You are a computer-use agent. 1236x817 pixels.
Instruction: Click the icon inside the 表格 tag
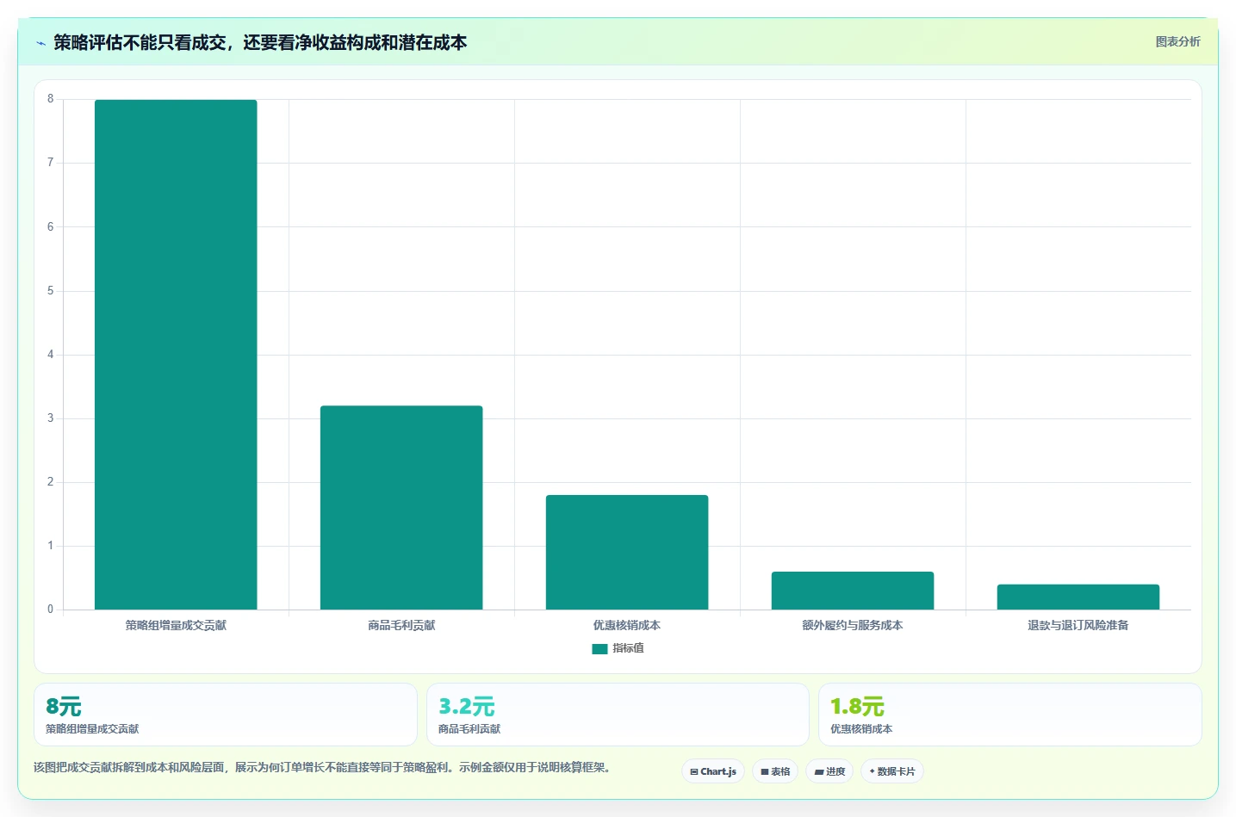tap(764, 772)
